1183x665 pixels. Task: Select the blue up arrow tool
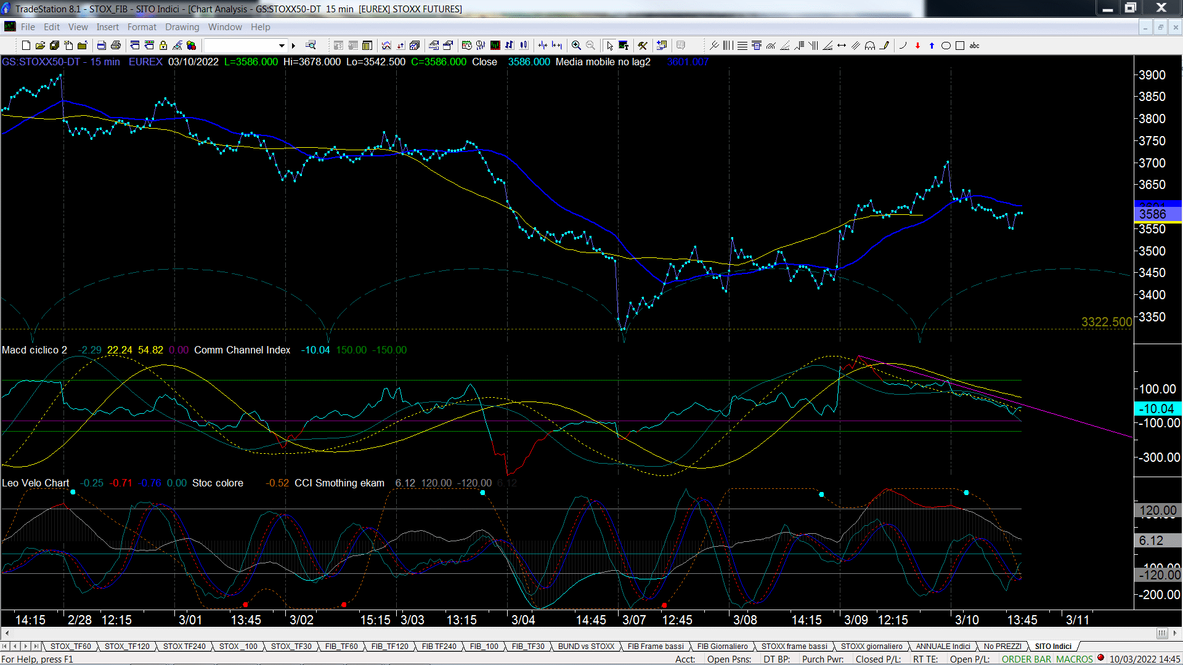932,46
